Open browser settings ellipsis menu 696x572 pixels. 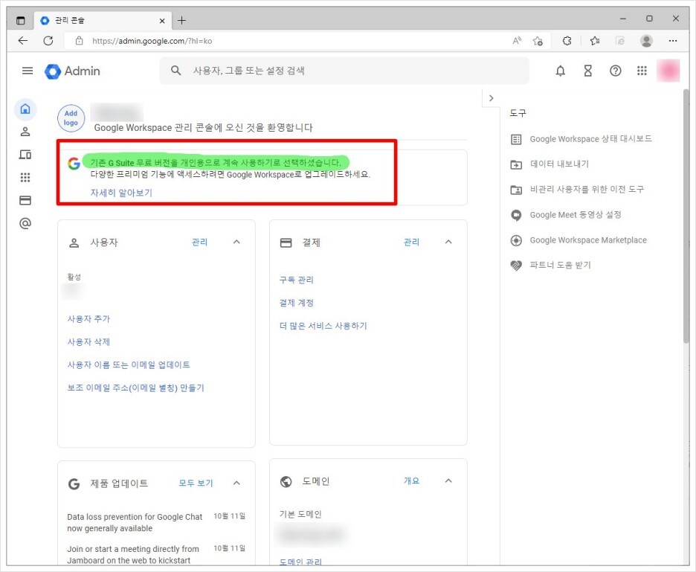[x=673, y=41]
